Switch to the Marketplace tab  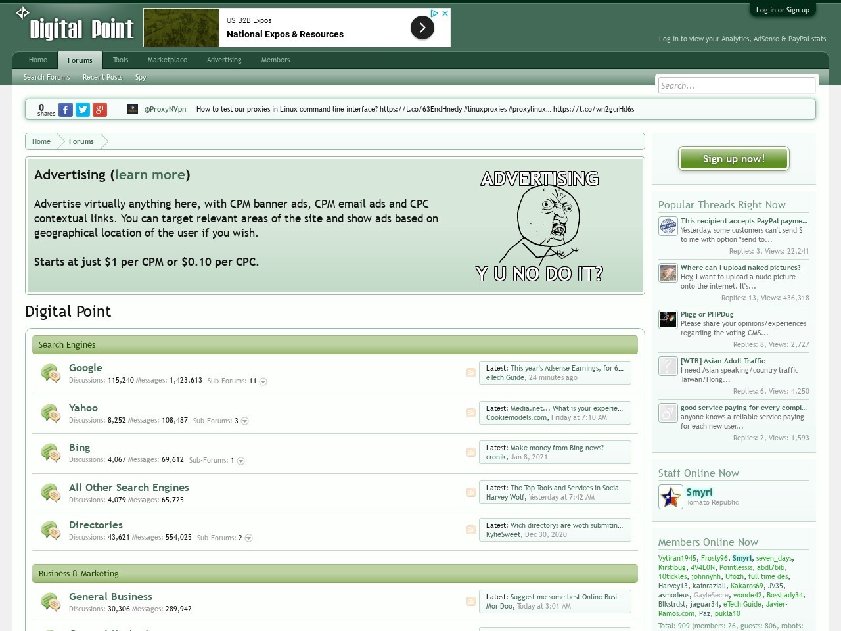point(168,60)
